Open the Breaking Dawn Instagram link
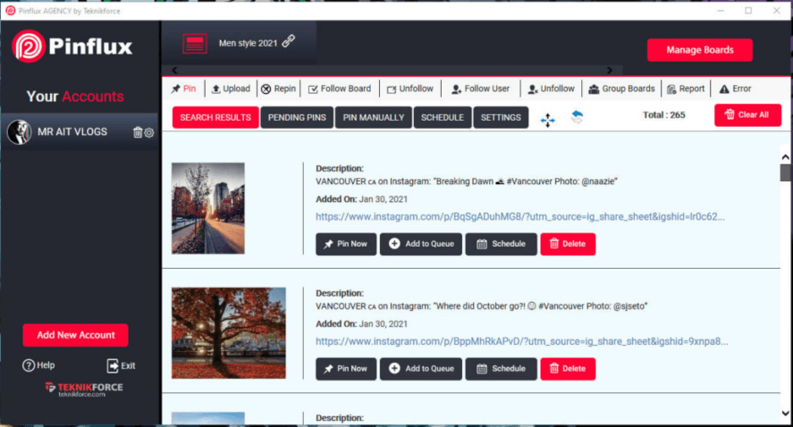 (x=519, y=216)
